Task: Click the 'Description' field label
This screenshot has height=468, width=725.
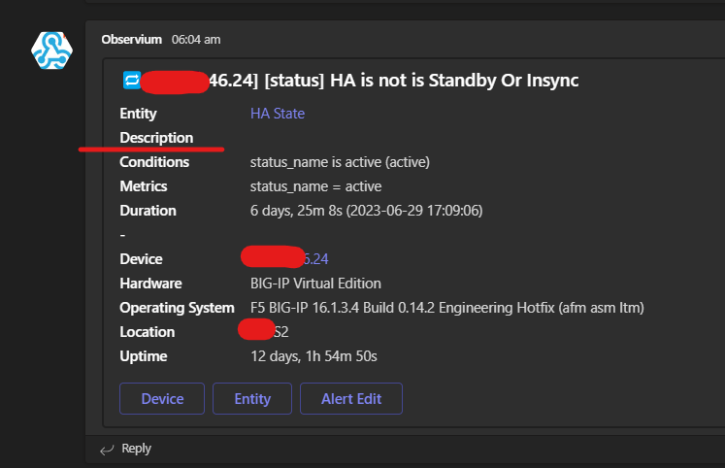Action: (x=156, y=138)
